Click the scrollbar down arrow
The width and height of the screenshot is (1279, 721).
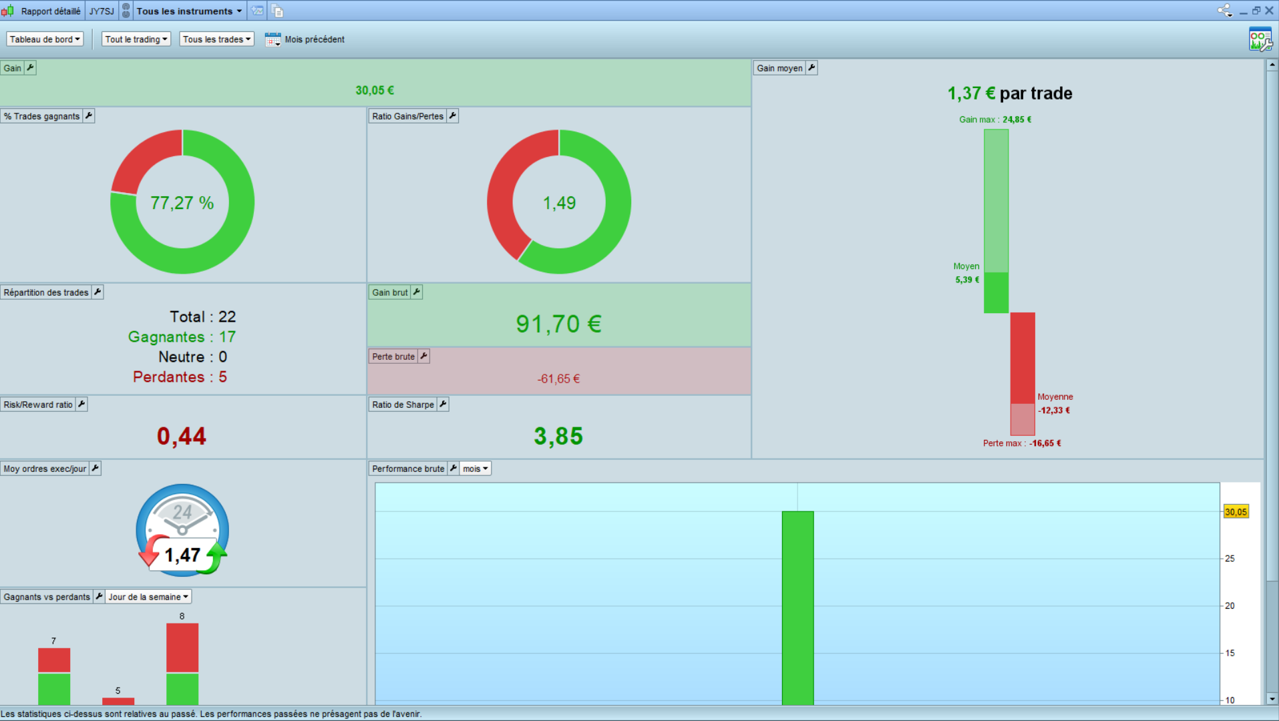1272,699
